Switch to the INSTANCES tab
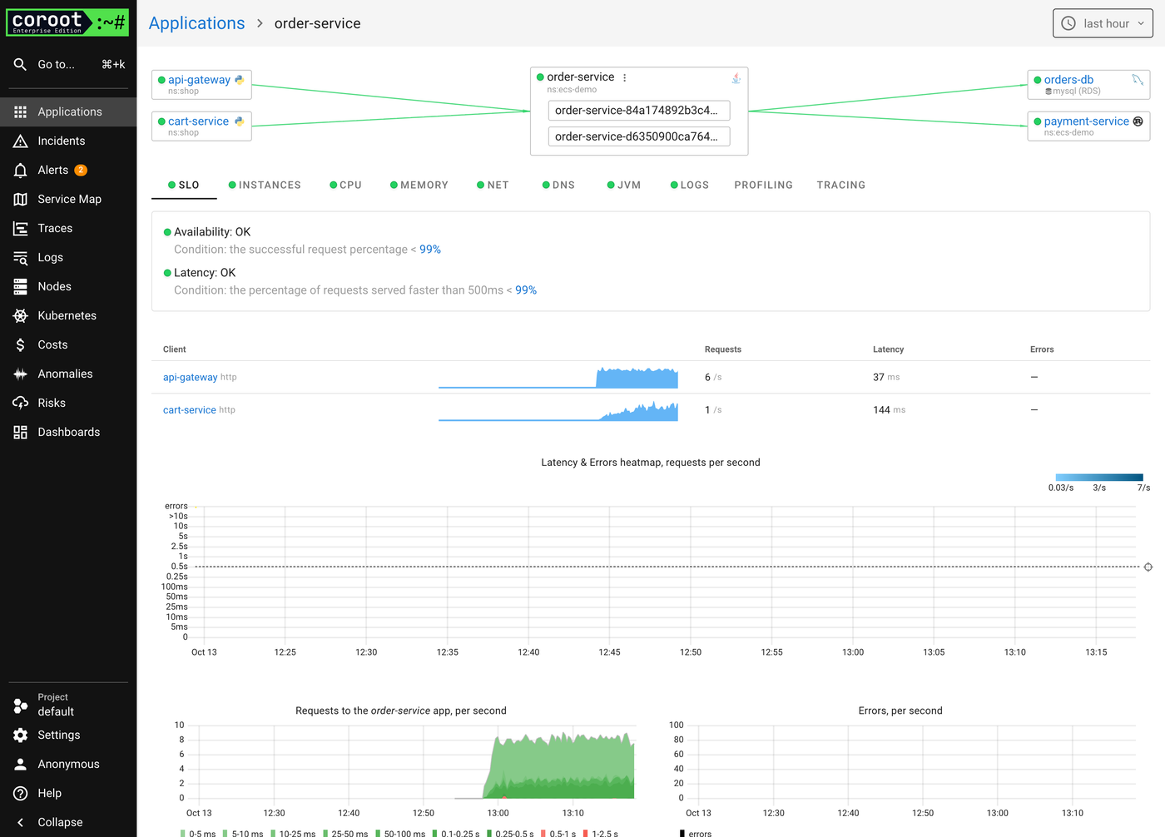Image resolution: width=1165 pixels, height=837 pixels. click(265, 185)
